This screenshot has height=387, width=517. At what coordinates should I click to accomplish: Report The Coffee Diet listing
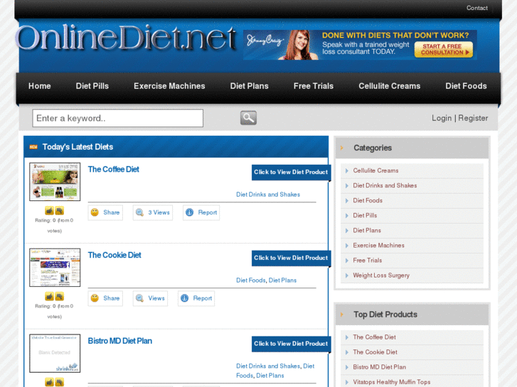coord(201,212)
